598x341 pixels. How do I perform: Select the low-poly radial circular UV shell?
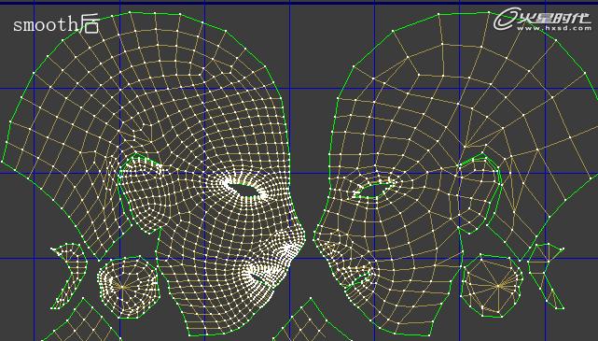[x=493, y=286]
